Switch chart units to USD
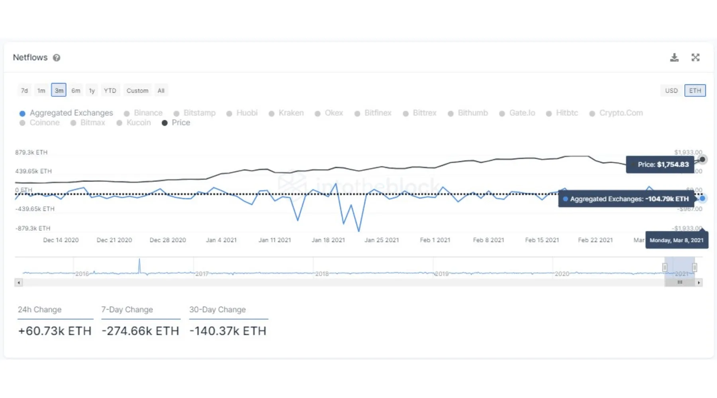Viewport: 717px width, 398px height. tap(671, 91)
